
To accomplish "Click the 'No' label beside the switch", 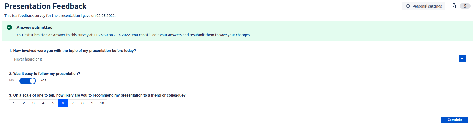I will point(12,80).
